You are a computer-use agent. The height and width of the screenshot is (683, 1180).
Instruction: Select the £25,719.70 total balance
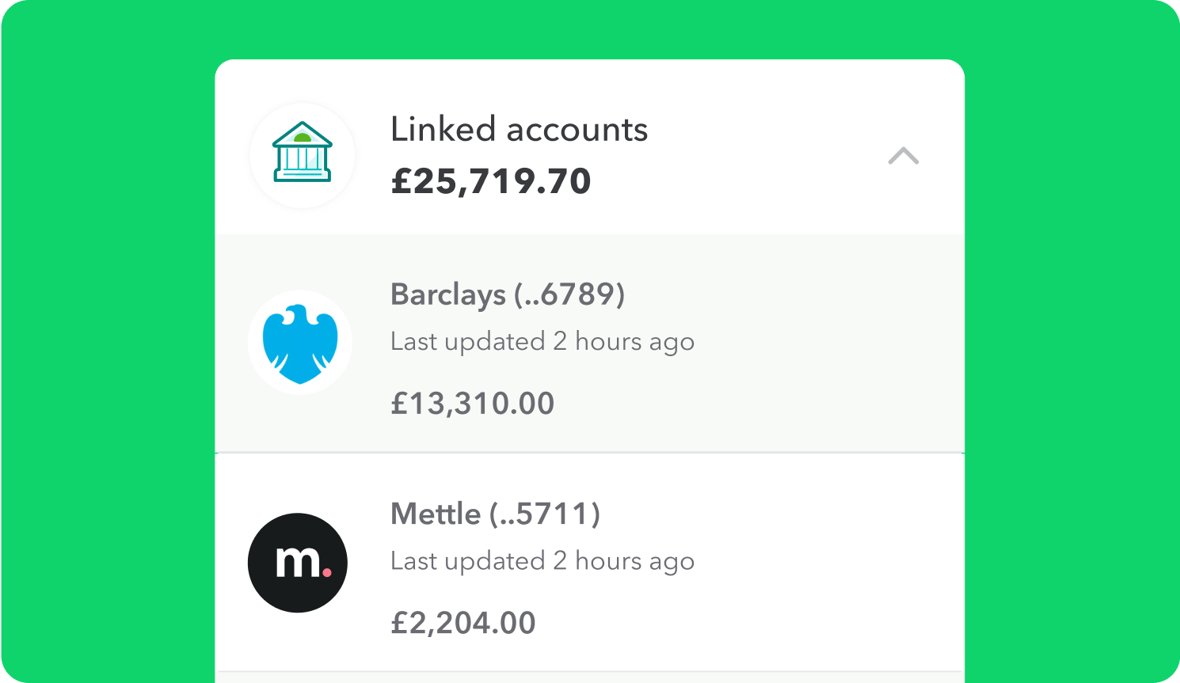(490, 181)
